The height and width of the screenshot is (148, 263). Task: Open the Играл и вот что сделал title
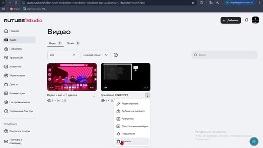click(x=62, y=95)
